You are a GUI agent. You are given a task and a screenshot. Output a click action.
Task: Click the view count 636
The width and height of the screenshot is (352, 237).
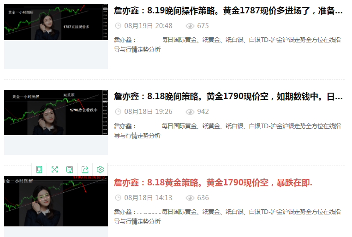tap(203, 198)
